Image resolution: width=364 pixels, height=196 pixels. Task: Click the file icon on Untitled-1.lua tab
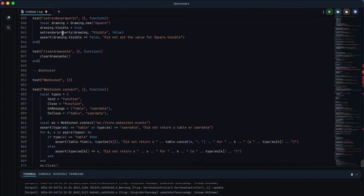[22, 12]
